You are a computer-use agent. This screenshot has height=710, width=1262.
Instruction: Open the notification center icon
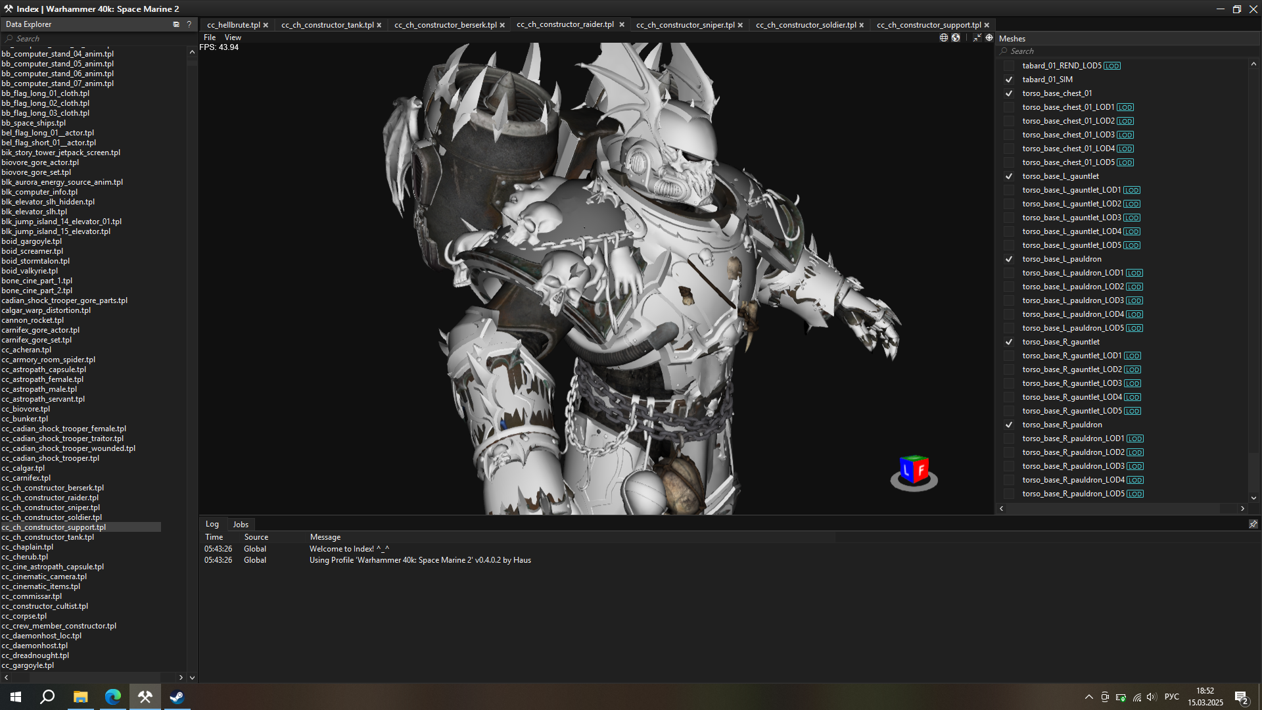1241,698
